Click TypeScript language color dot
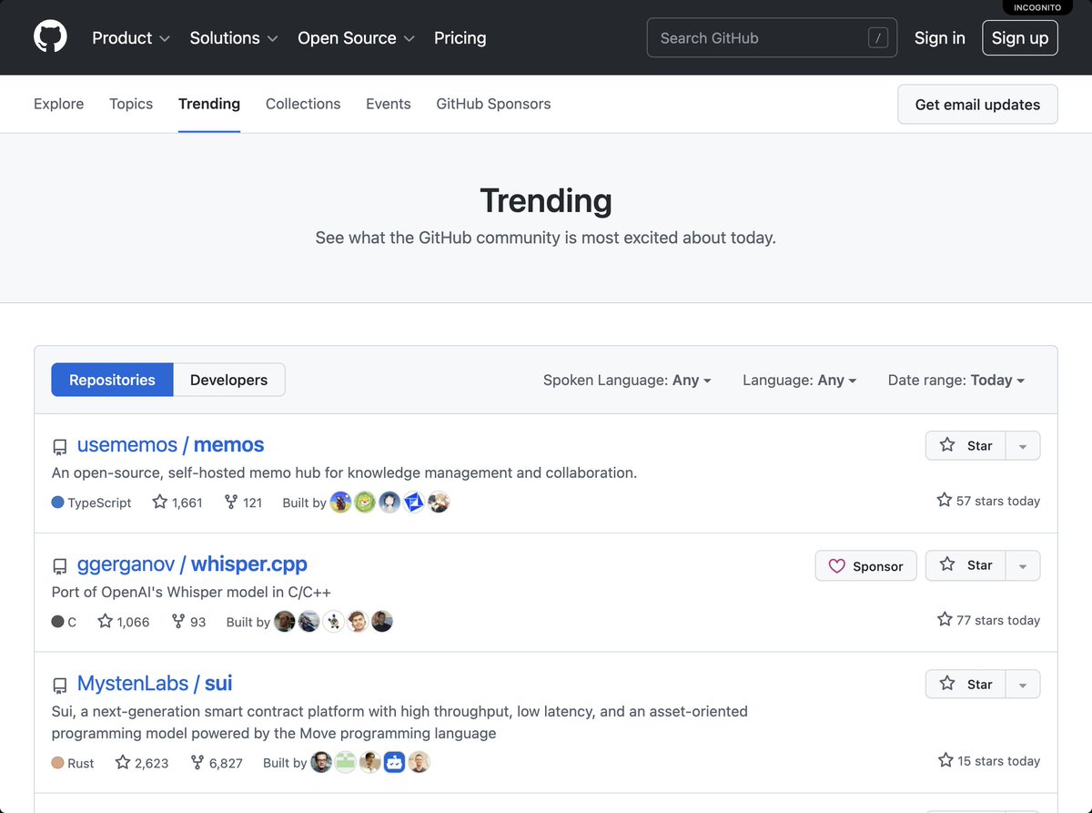Viewport: 1092px width, 813px height. (x=58, y=502)
